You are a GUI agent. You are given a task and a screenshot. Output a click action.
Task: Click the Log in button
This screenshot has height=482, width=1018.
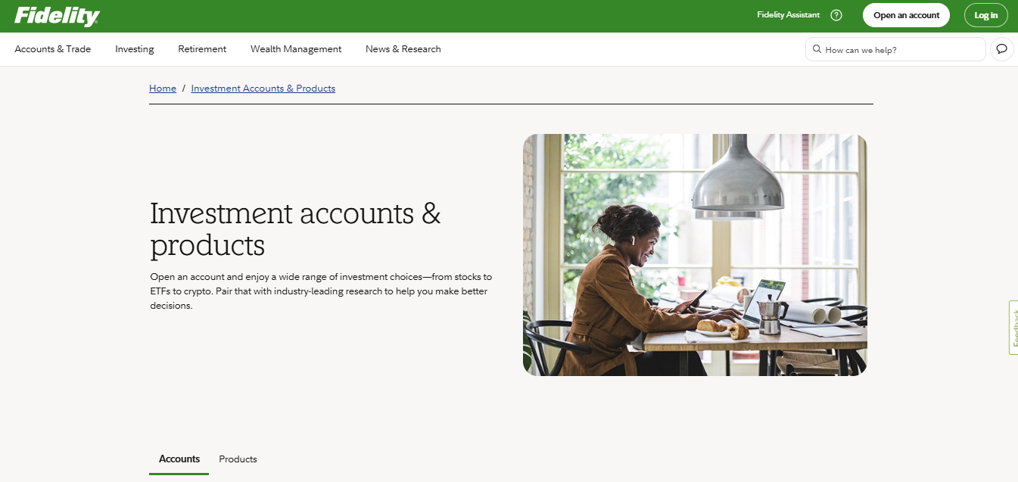986,15
